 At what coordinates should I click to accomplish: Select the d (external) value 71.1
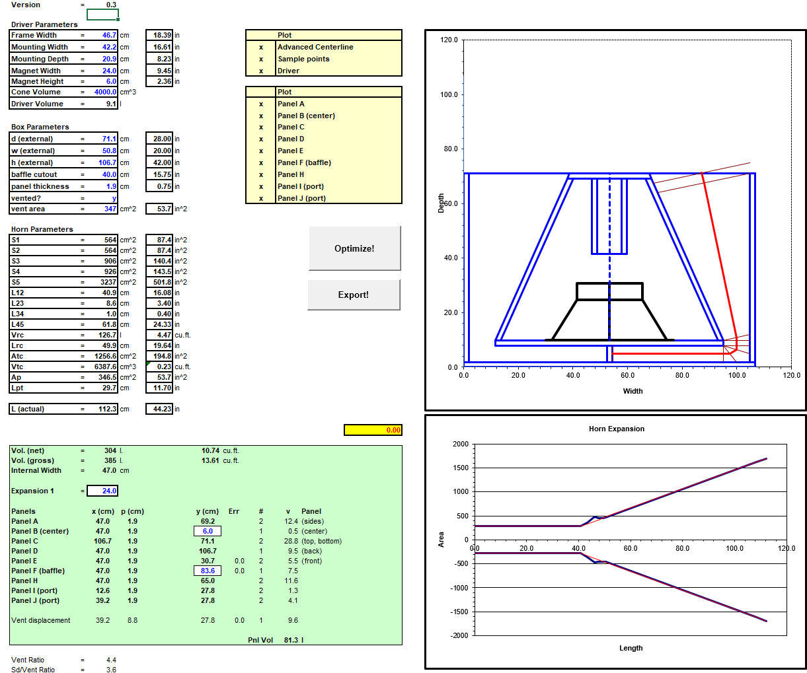click(103, 139)
